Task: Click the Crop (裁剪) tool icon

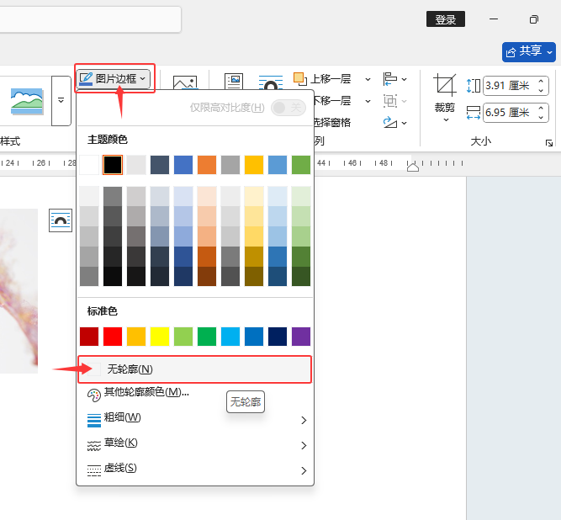Action: pos(445,85)
